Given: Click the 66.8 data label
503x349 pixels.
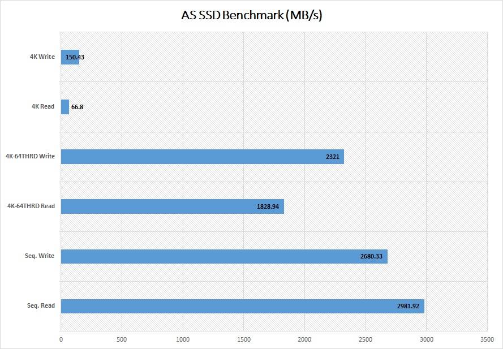Looking at the screenshot, I should click(x=77, y=107).
